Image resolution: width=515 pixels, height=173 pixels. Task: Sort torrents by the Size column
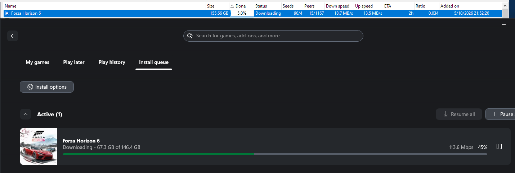pos(217,6)
